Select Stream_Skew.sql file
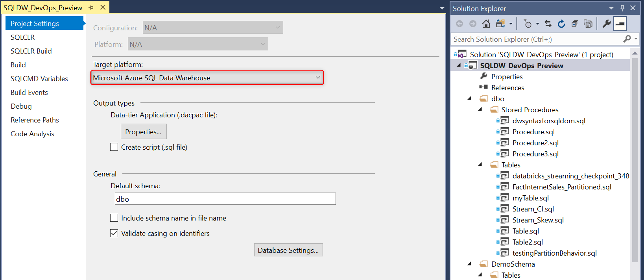This screenshot has width=644, height=280. click(538, 220)
